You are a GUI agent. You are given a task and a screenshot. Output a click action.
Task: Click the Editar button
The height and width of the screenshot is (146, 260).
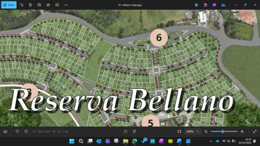pyautogui.click(x=9, y=5)
